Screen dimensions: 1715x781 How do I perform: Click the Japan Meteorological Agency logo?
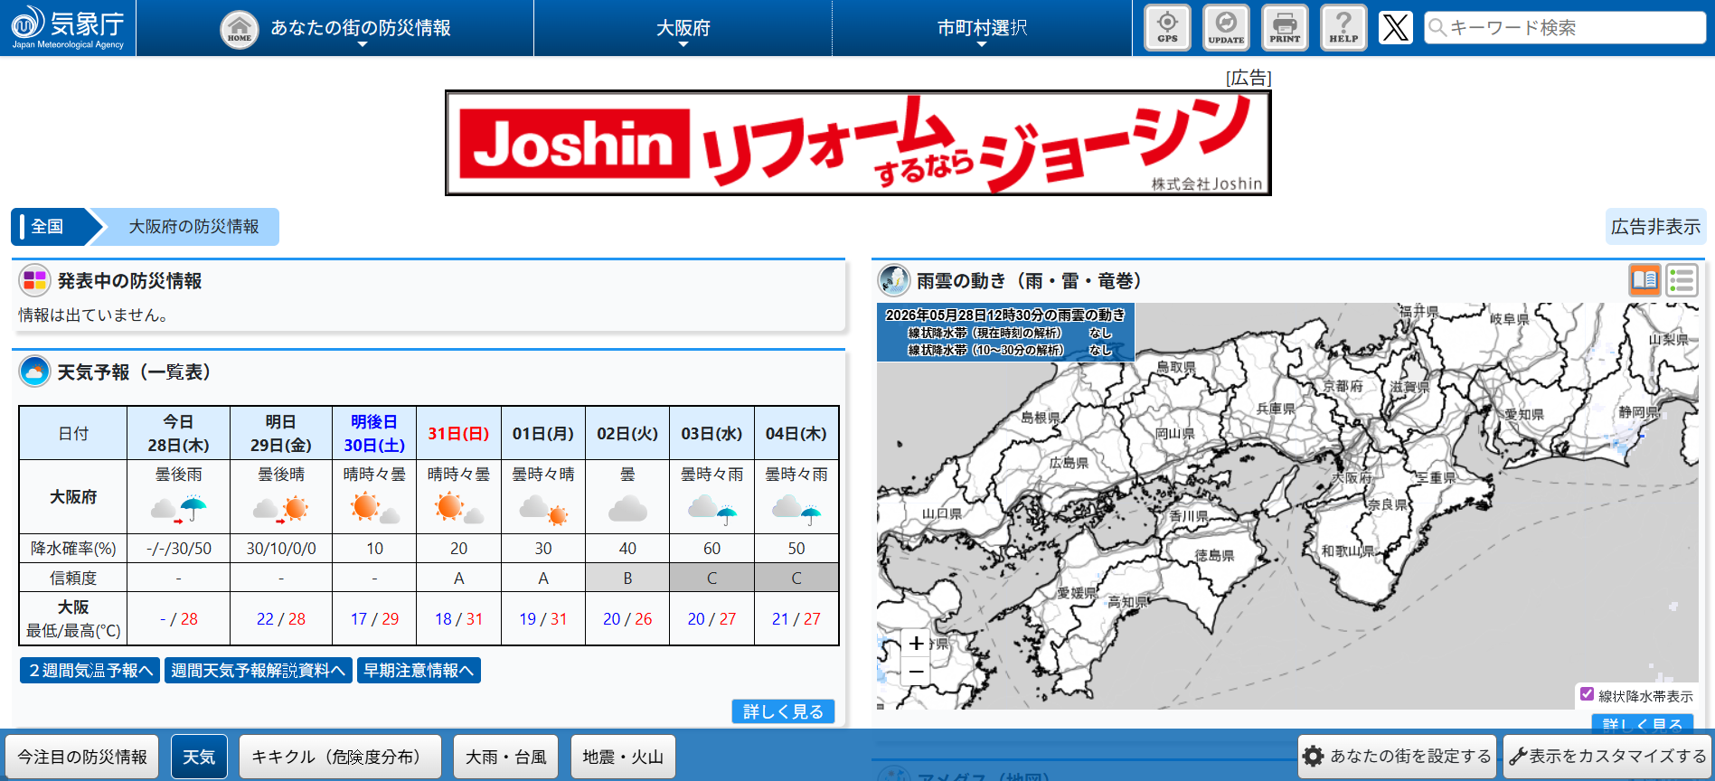click(68, 27)
